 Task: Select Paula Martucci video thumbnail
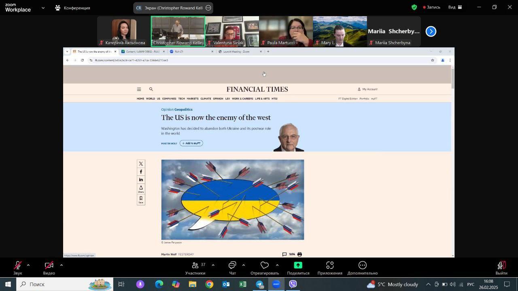286,32
